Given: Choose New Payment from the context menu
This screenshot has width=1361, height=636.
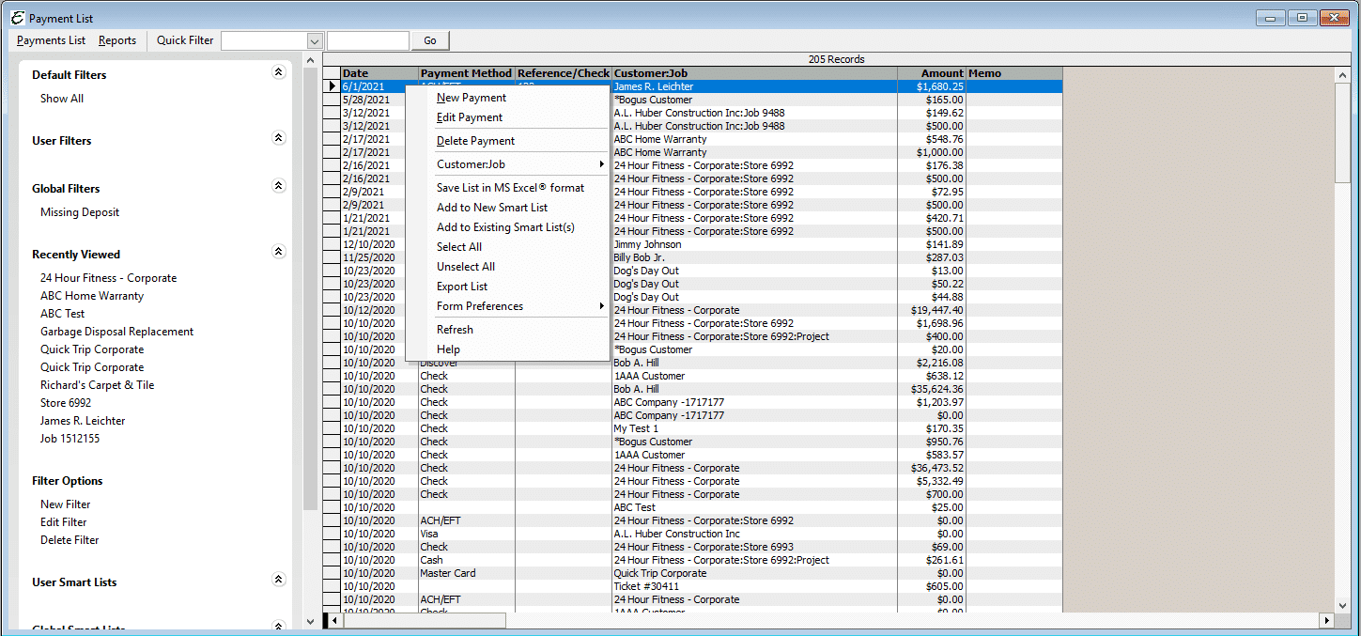Looking at the screenshot, I should point(507,98).
